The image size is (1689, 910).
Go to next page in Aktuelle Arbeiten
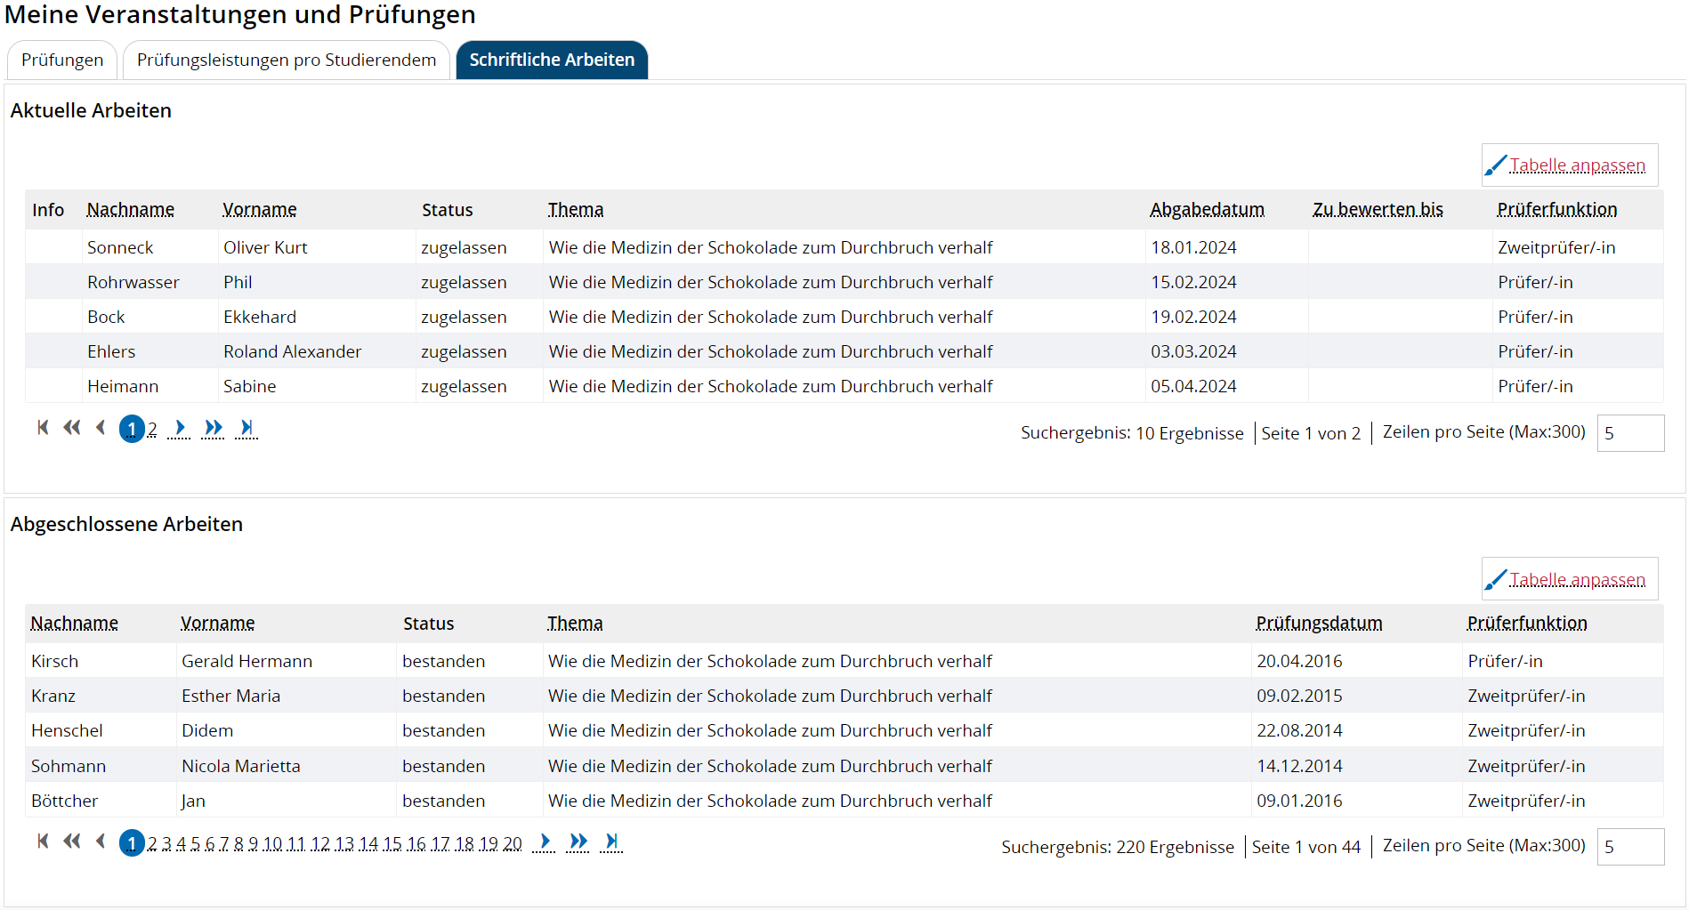[180, 428]
